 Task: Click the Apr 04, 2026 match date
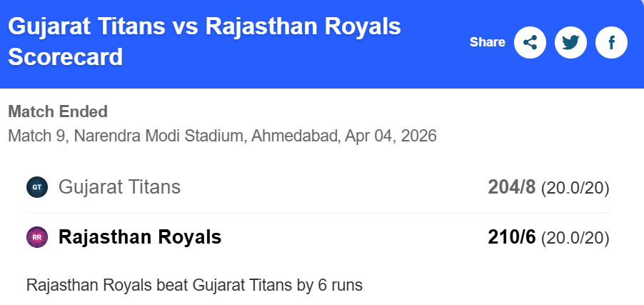(x=391, y=135)
